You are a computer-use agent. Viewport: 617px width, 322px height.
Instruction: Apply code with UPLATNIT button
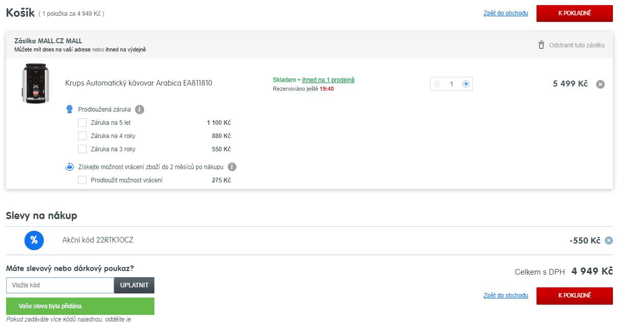click(x=134, y=285)
